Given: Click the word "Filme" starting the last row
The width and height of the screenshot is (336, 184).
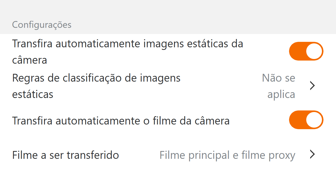Looking at the screenshot, I should pos(25,155).
